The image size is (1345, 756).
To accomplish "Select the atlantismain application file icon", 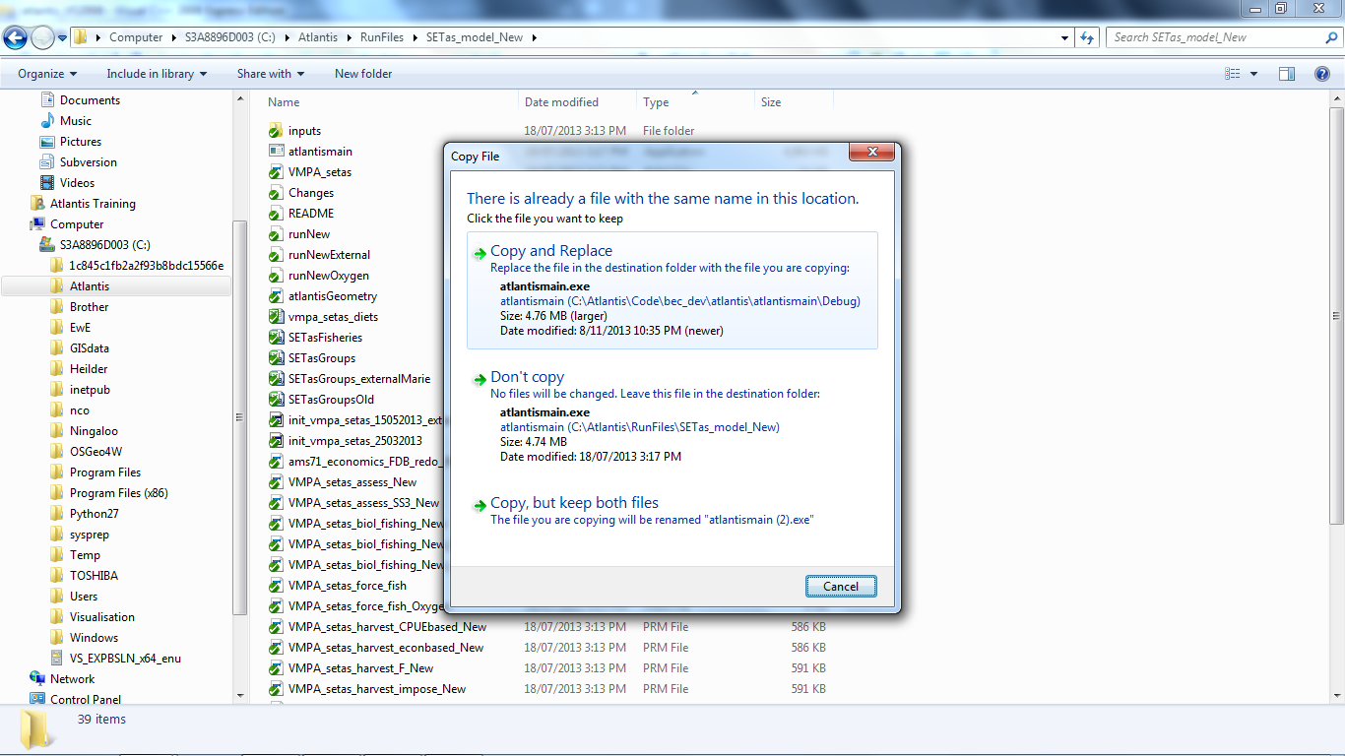I will coord(276,152).
